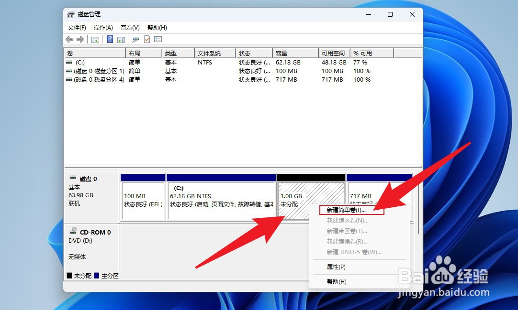518x310 pixels.
Task: Click the drive icon beside (C:) row
Action: [69, 62]
